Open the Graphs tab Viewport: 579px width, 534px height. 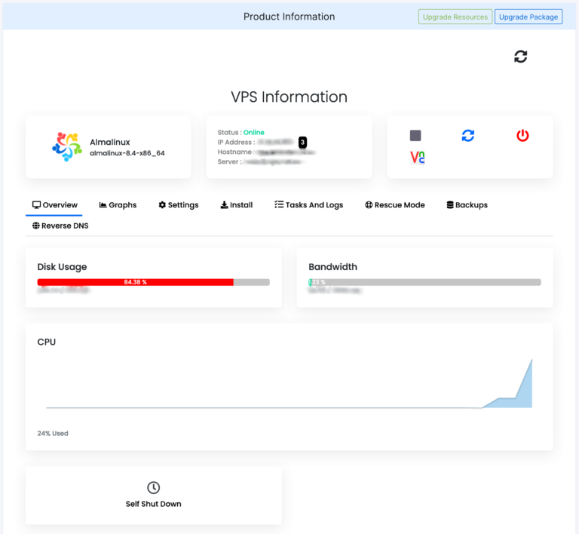pyautogui.click(x=118, y=205)
